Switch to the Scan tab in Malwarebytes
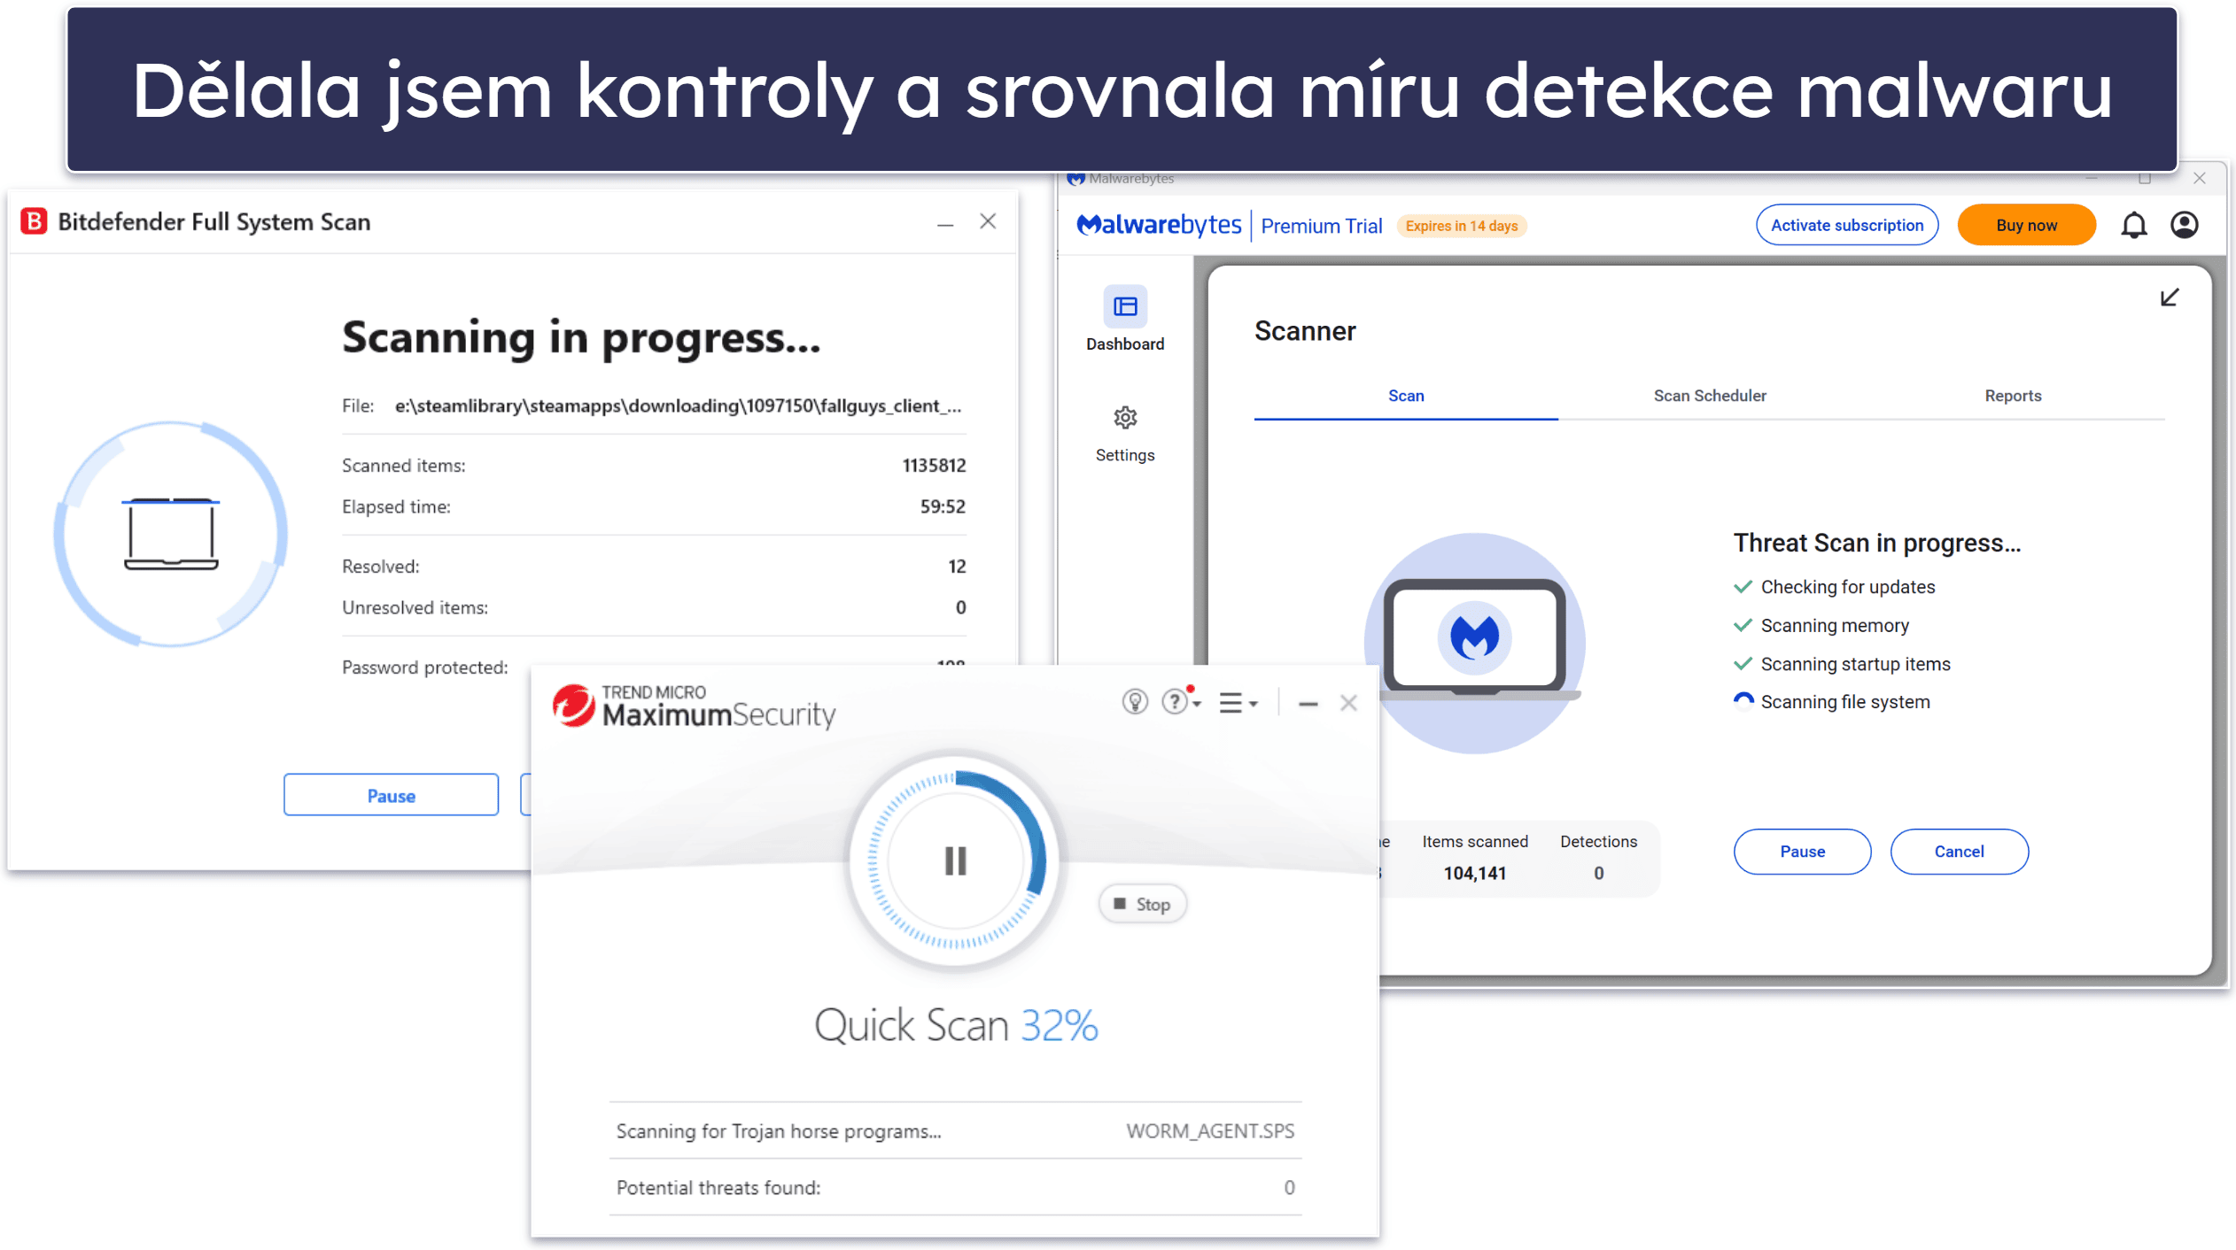The width and height of the screenshot is (2236, 1250). pyautogui.click(x=1406, y=396)
